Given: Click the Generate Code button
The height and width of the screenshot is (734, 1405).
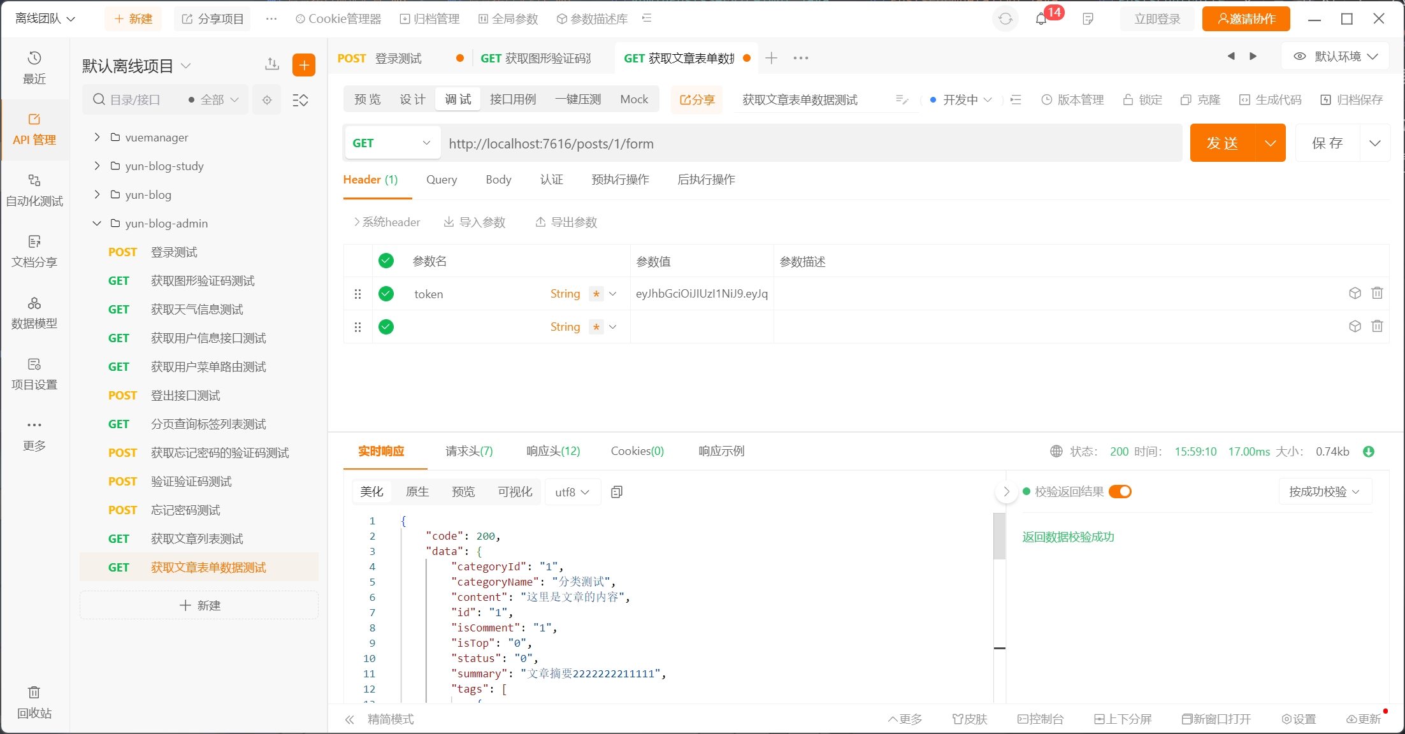Looking at the screenshot, I should pos(1271,100).
